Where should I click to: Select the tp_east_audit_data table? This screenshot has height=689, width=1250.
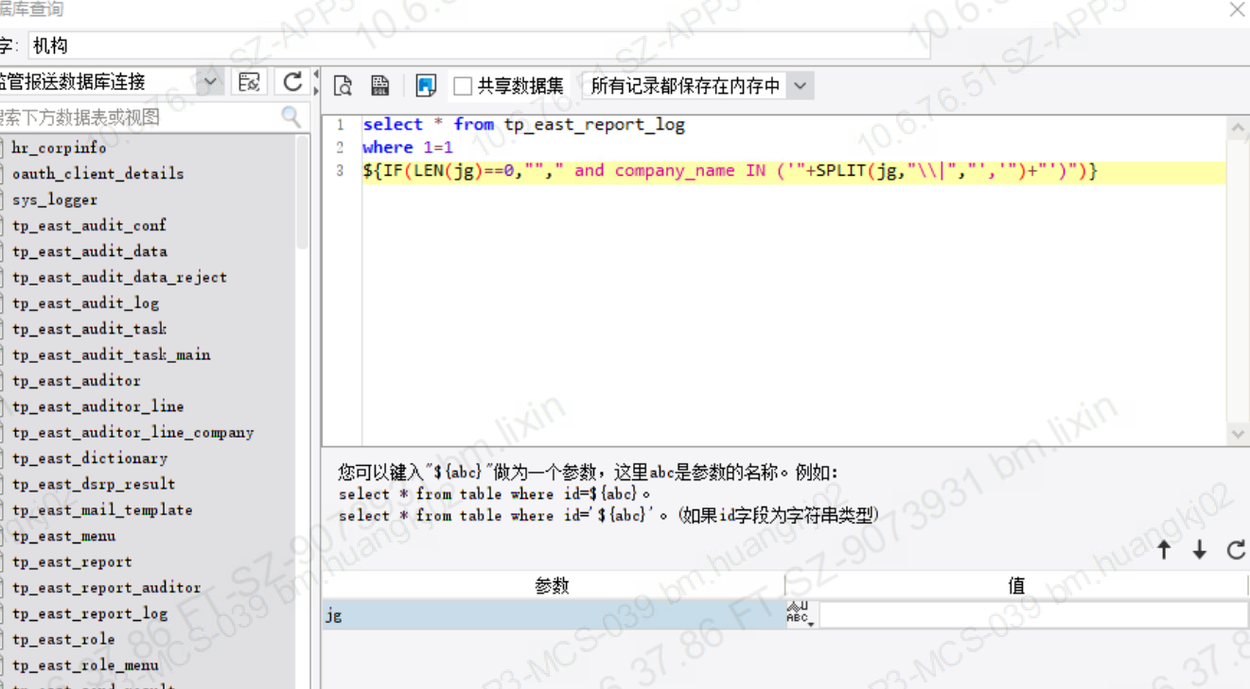pyautogui.click(x=89, y=251)
